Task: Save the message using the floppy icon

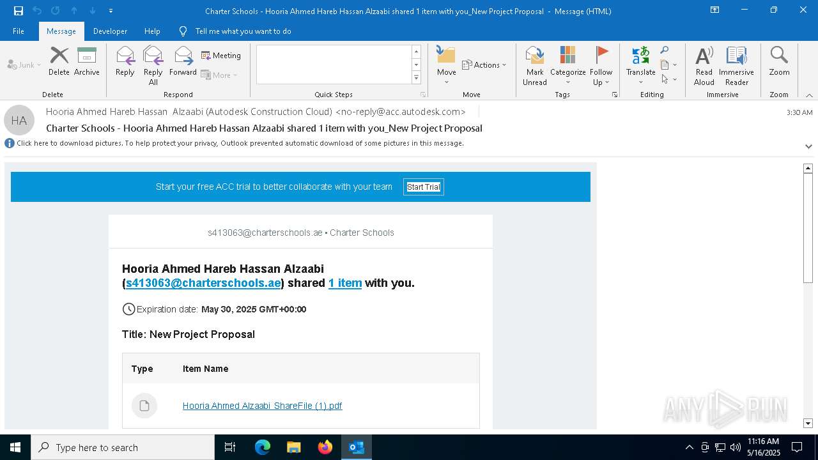Action: [19, 11]
